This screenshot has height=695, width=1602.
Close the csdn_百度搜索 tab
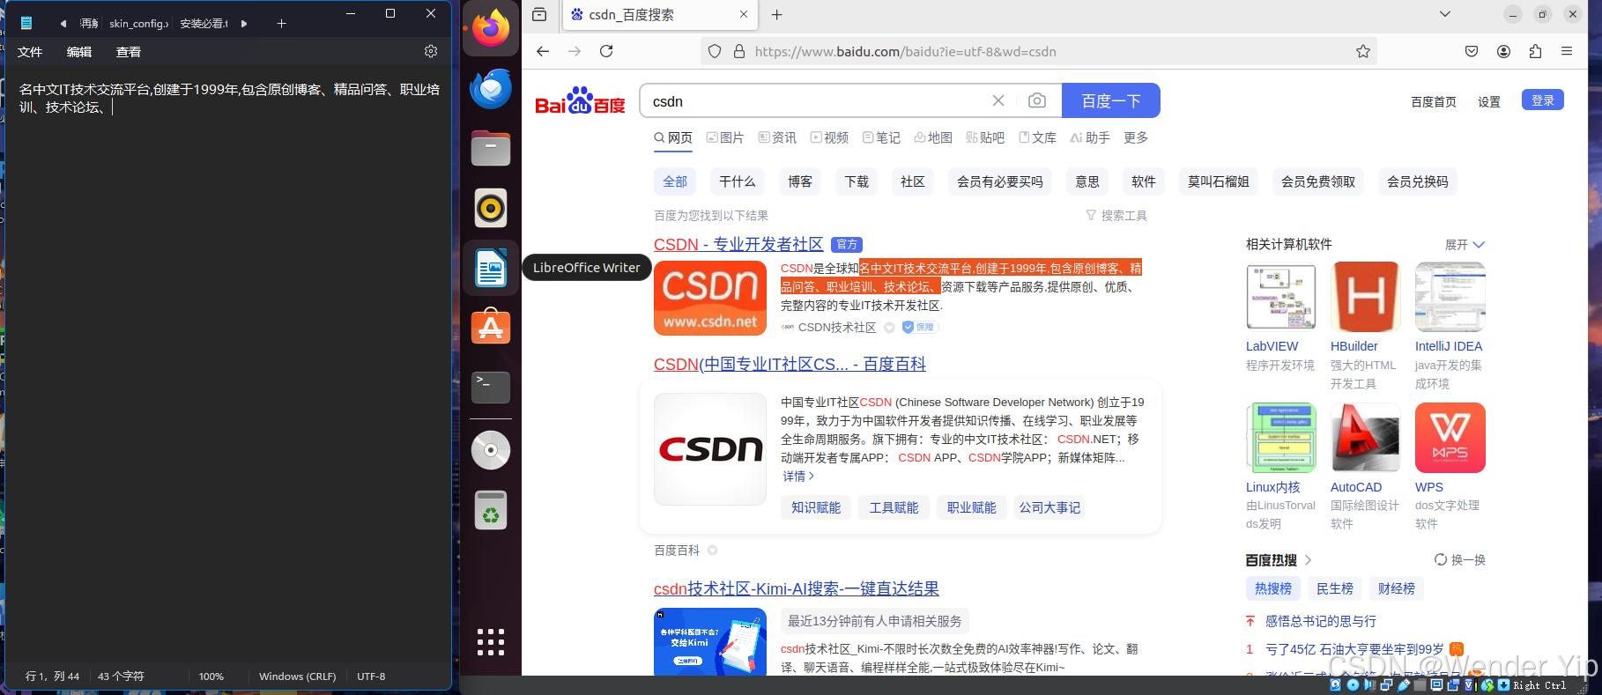[x=744, y=14]
